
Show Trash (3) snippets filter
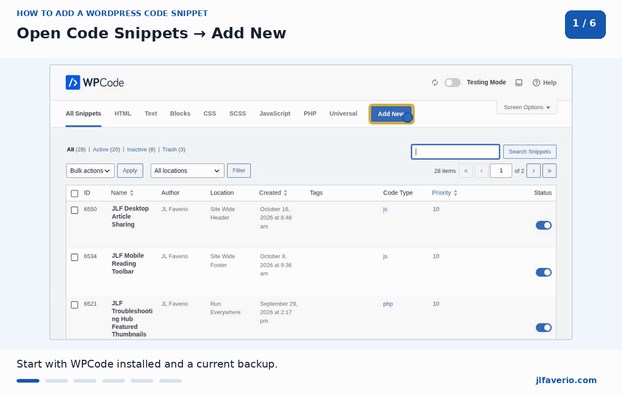pyautogui.click(x=174, y=149)
